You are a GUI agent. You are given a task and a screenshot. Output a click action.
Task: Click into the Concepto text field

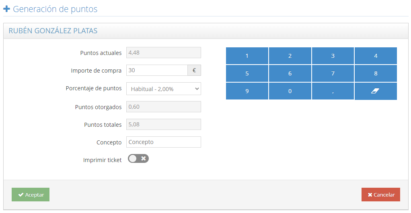(x=164, y=142)
